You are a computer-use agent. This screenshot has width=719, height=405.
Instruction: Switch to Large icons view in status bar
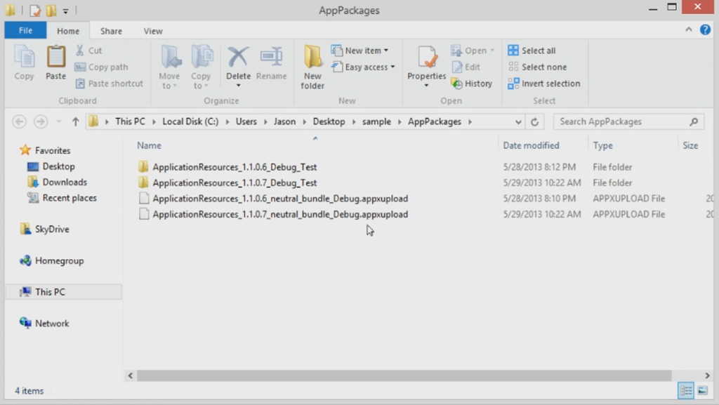(702, 390)
